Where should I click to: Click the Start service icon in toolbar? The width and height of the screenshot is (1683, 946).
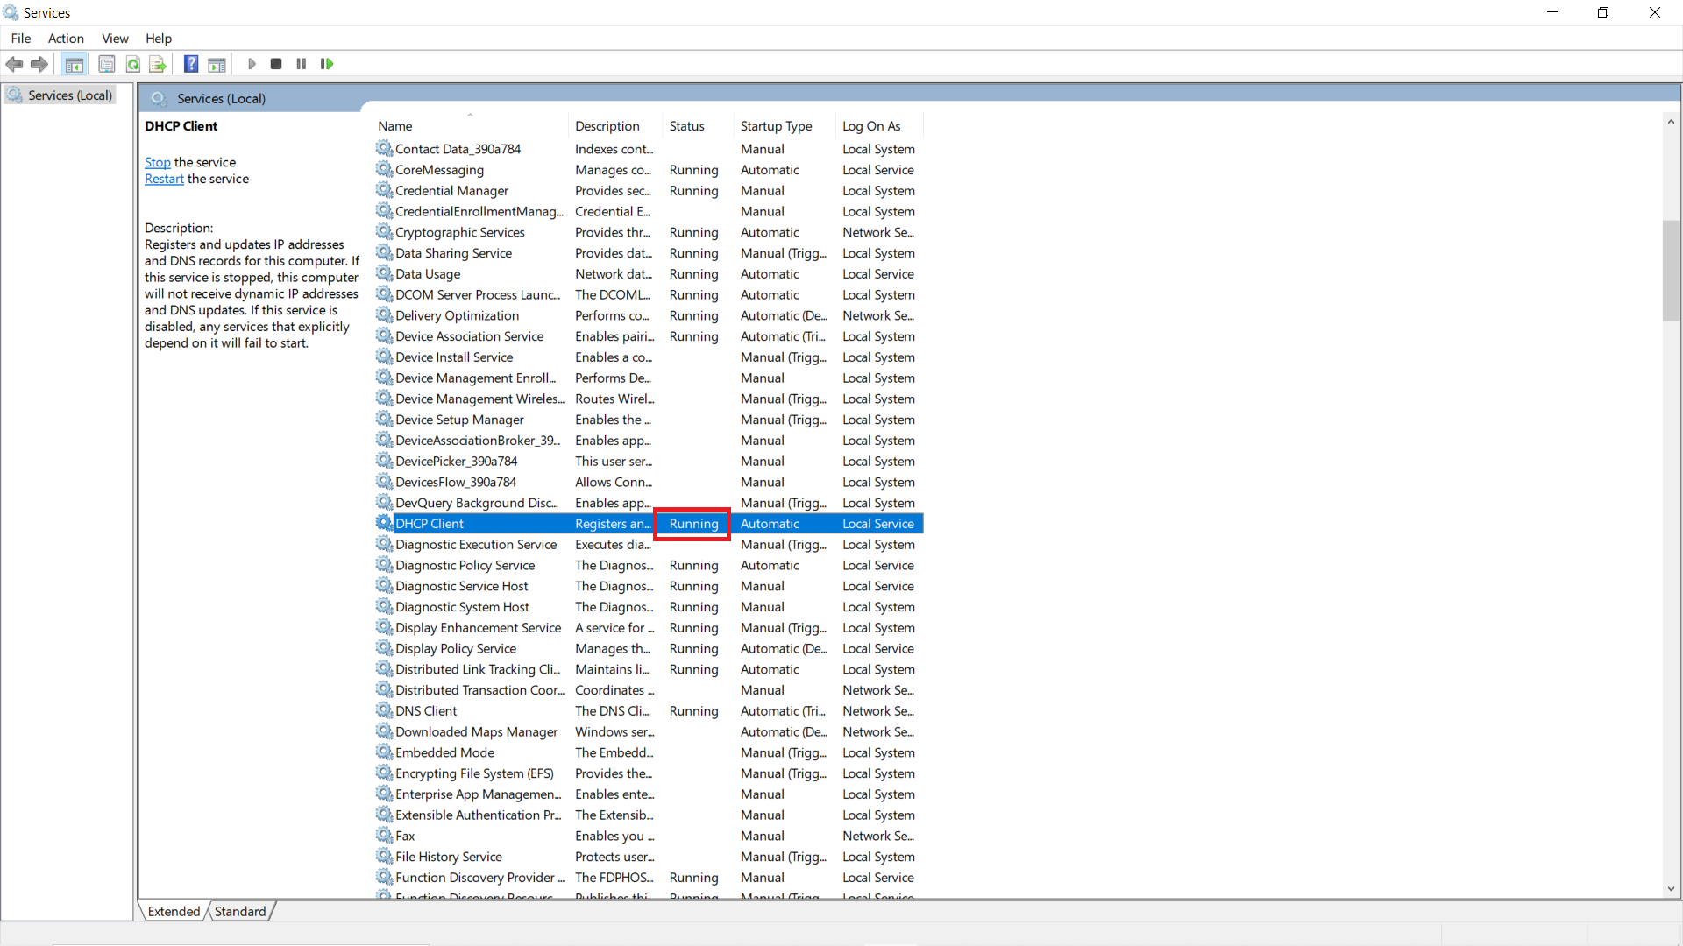(x=252, y=64)
